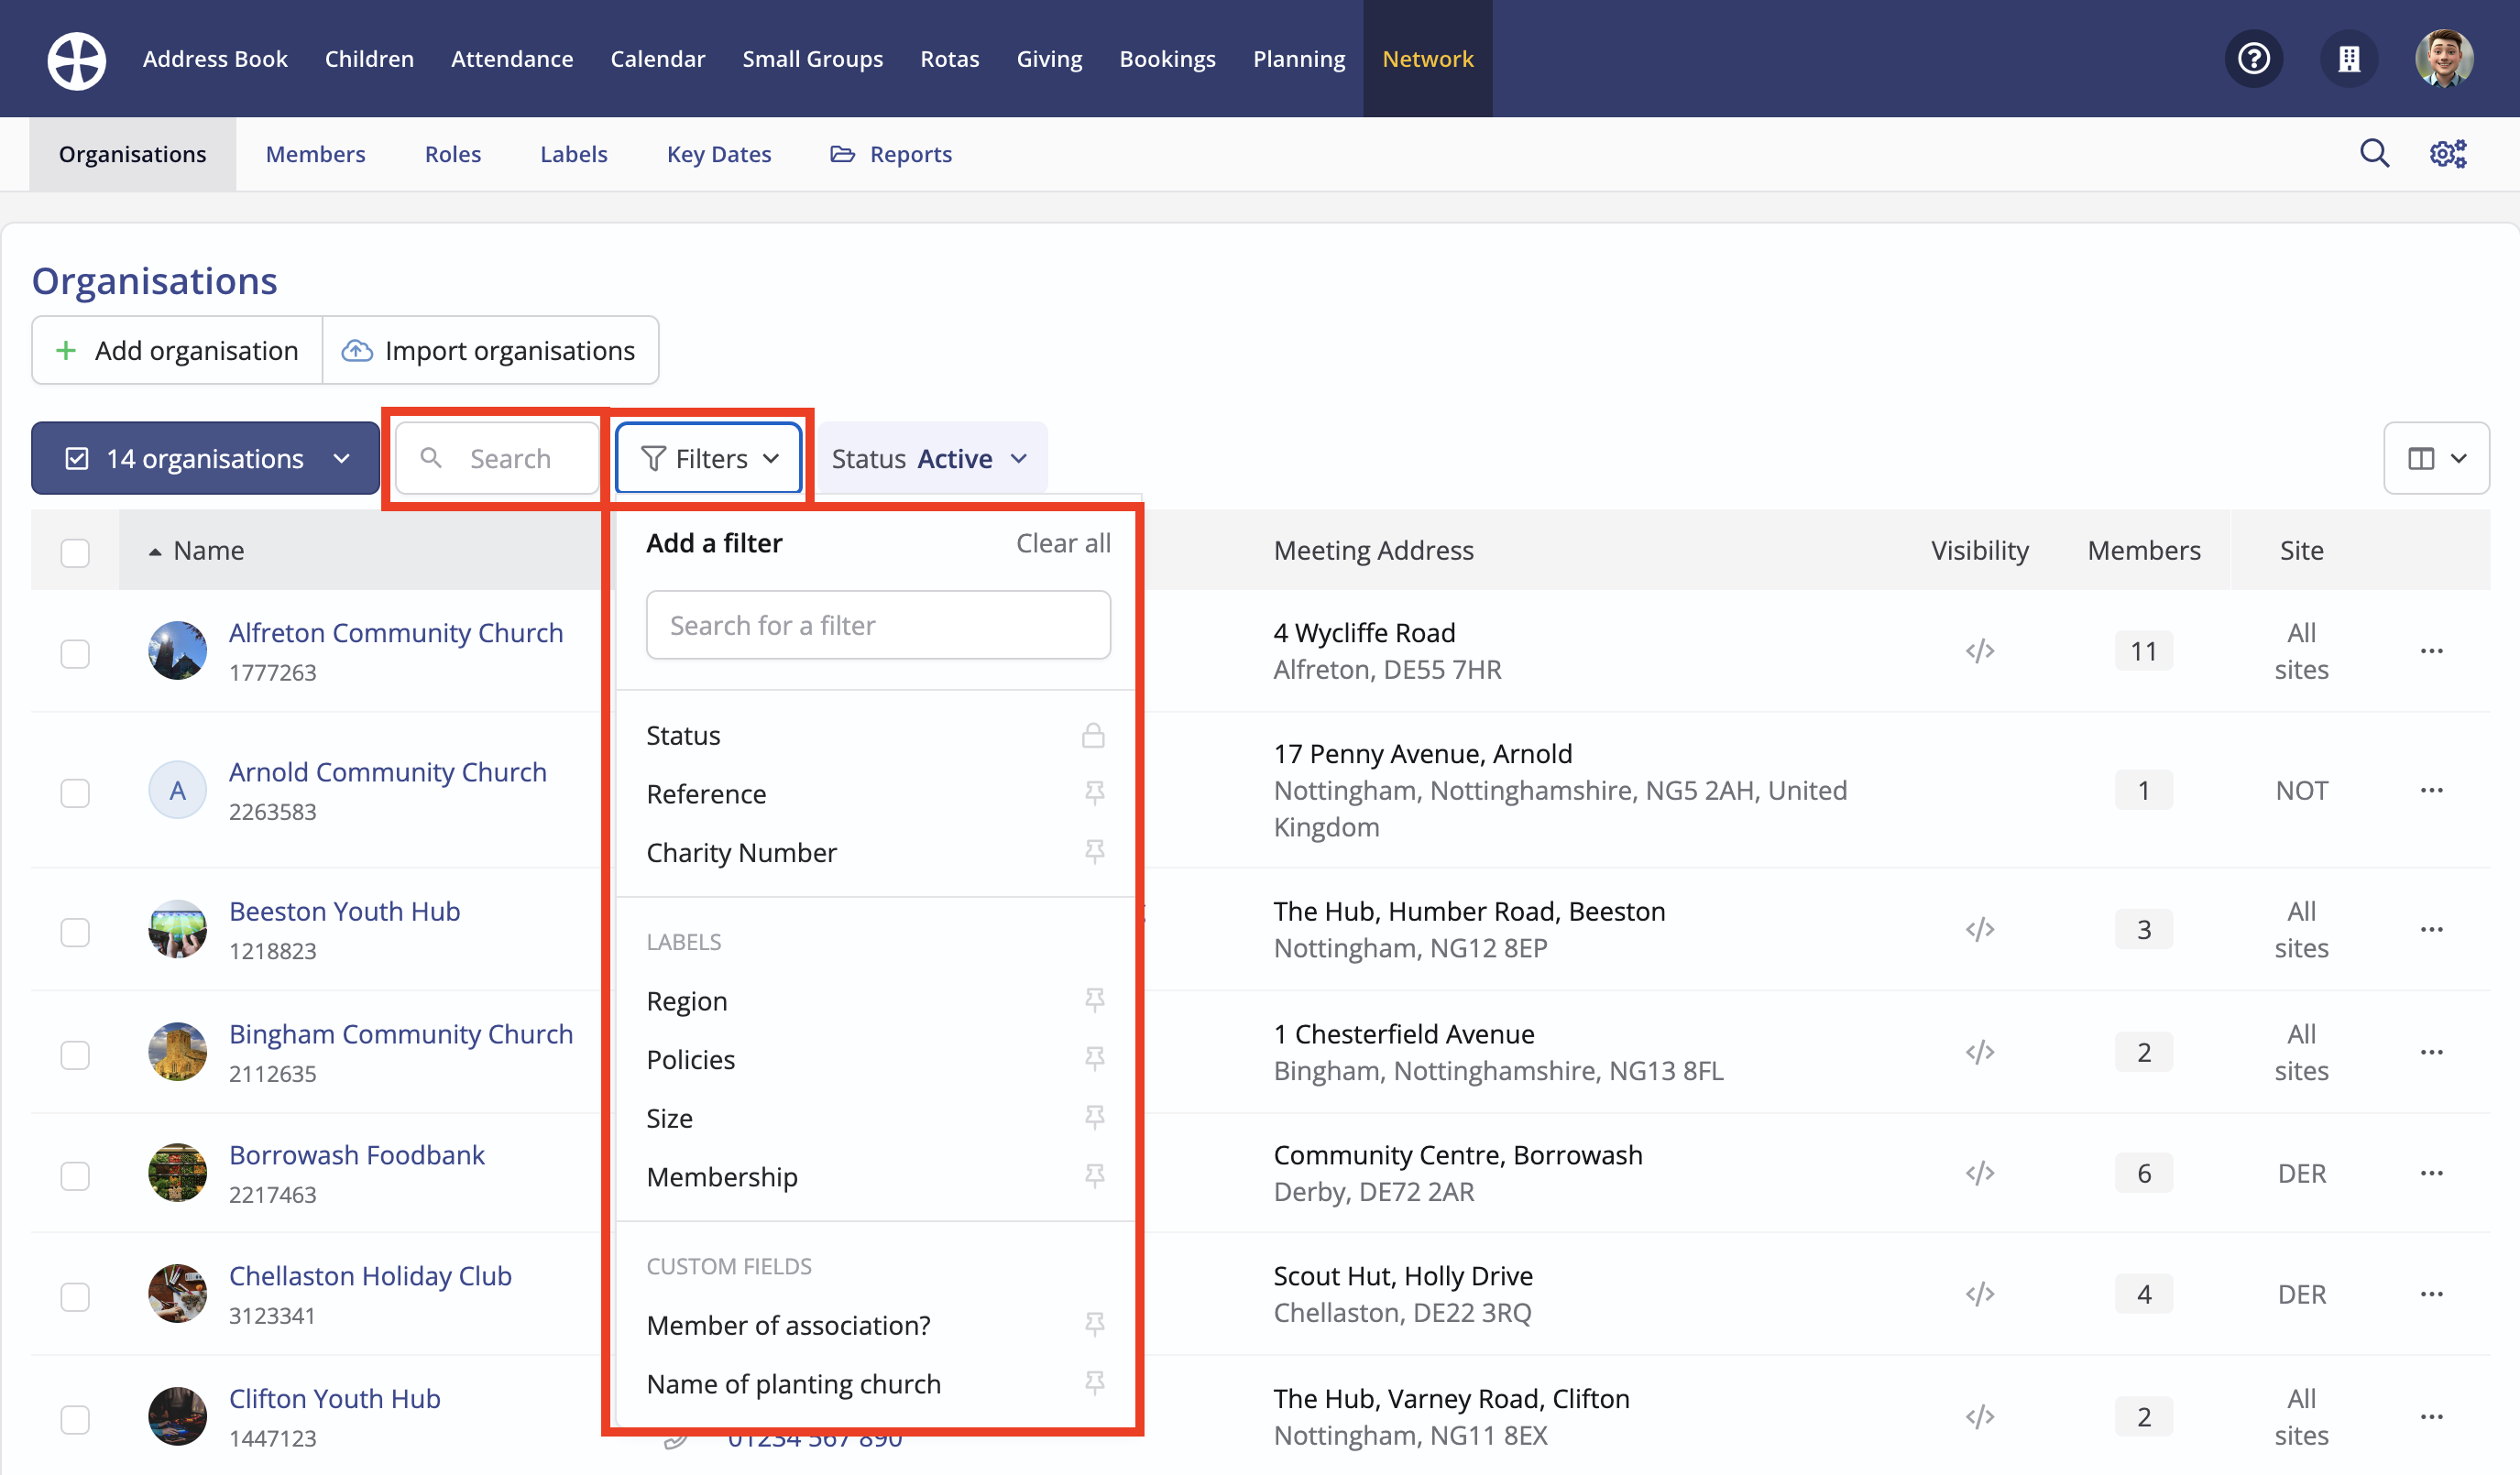Open the help question mark icon
Viewport: 2520px width, 1475px height.
[x=2253, y=59]
